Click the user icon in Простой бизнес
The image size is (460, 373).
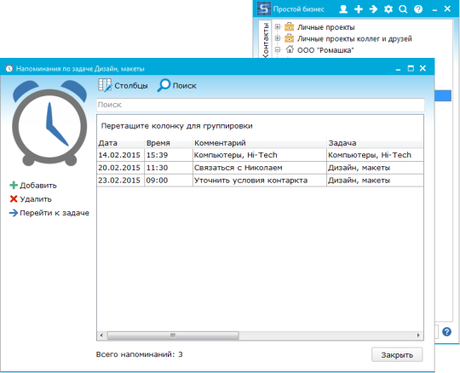[343, 9]
